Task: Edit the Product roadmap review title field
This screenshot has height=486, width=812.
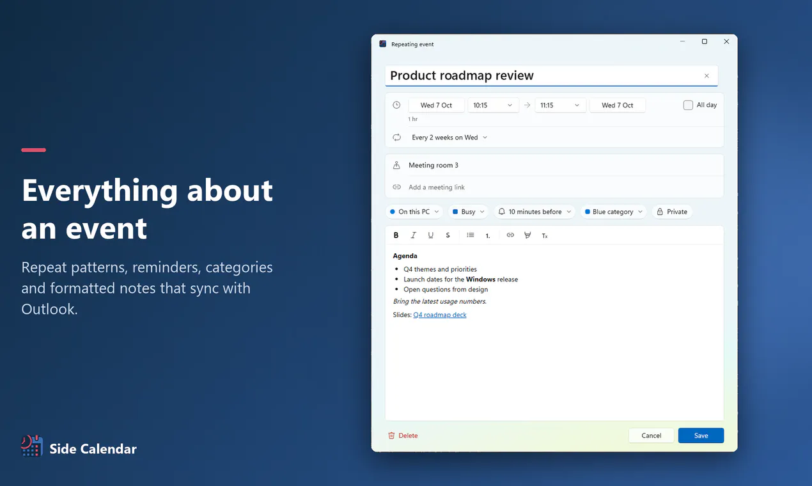Action: [x=551, y=75]
